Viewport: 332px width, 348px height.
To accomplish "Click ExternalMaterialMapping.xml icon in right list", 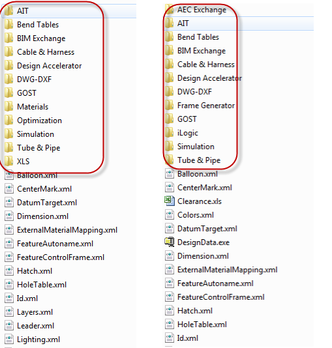I will [170, 270].
